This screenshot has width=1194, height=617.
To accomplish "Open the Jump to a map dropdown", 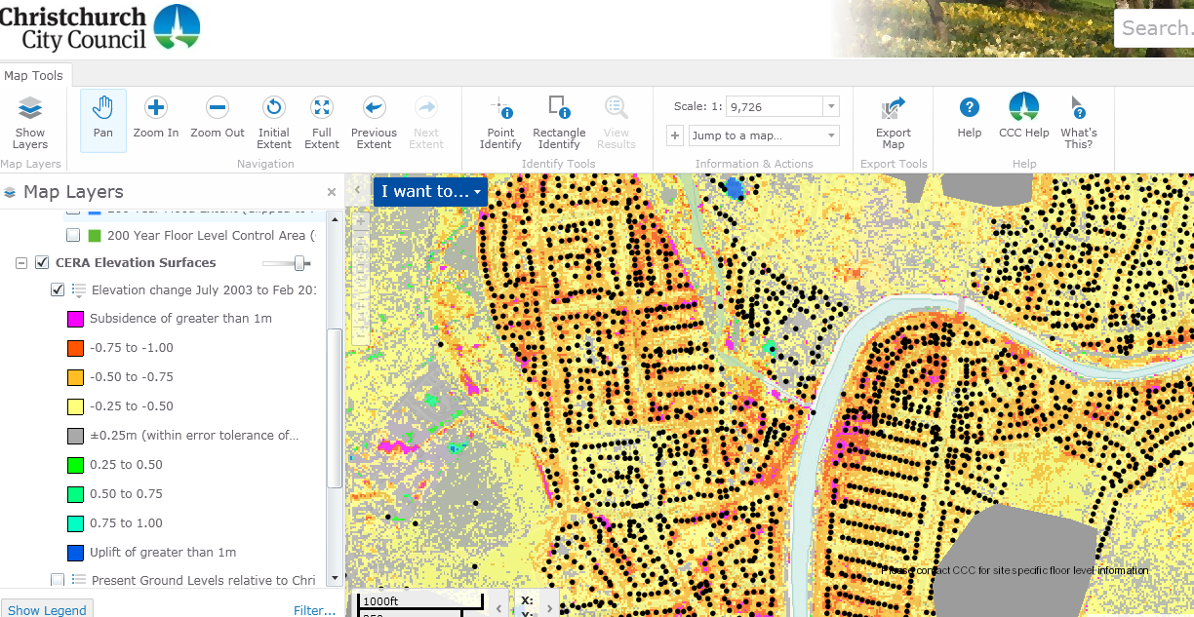I will point(765,135).
